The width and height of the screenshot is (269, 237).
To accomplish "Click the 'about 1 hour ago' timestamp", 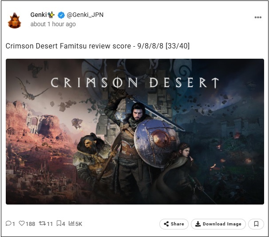I will [x=53, y=24].
